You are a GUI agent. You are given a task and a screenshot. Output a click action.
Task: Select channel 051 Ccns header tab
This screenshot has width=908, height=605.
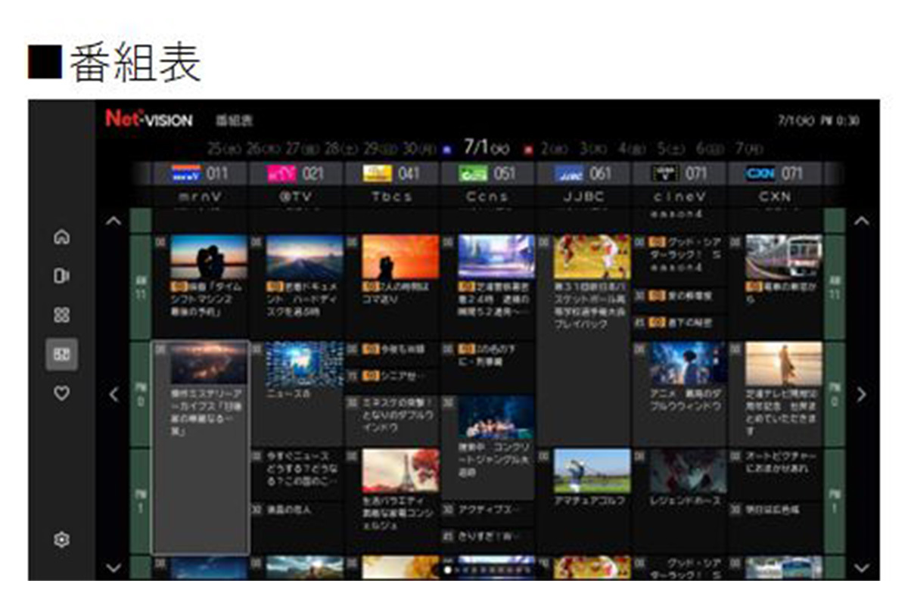(x=487, y=174)
